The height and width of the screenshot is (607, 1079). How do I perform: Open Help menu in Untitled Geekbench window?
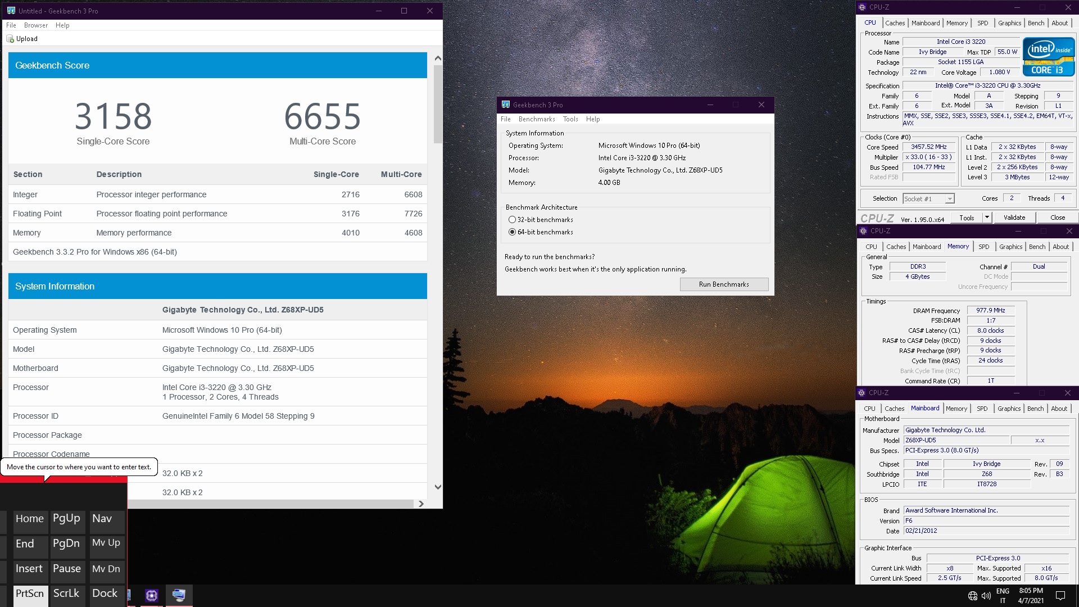pos(62,25)
